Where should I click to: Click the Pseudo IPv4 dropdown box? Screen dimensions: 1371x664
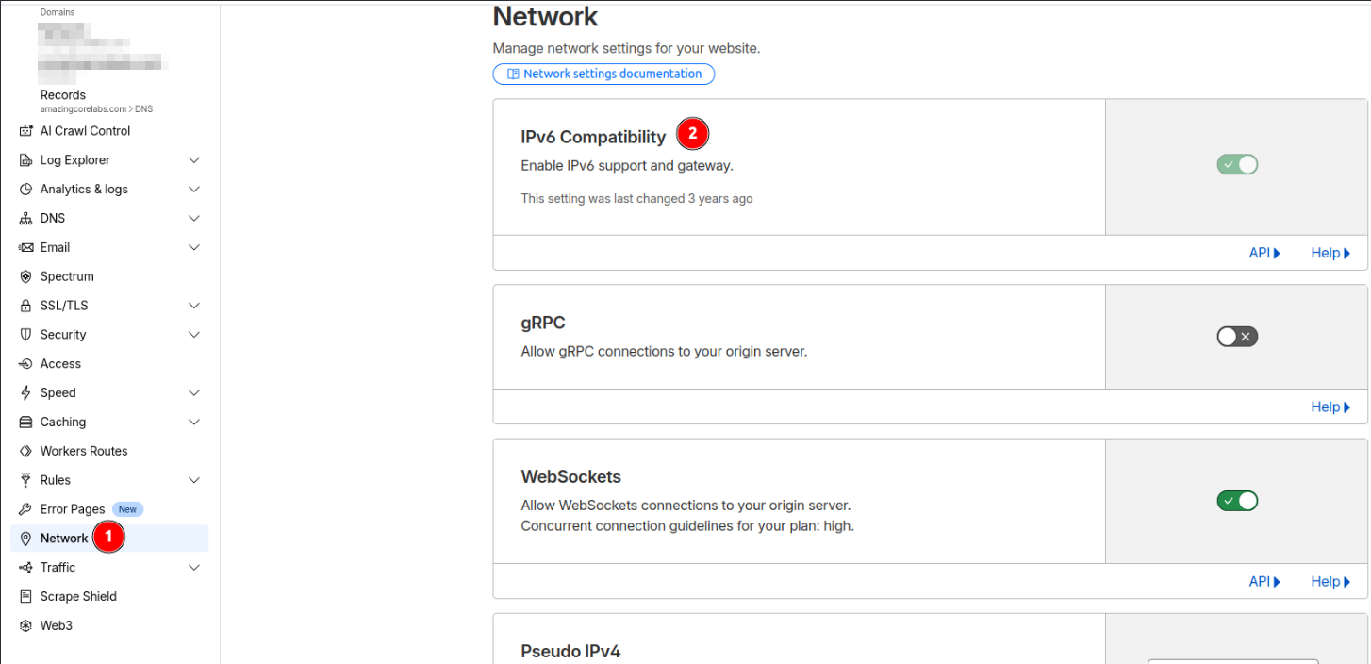(x=1231, y=660)
